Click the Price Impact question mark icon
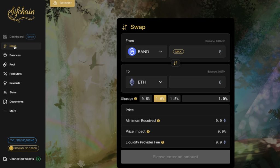The image size is (280, 168). tap(148, 131)
